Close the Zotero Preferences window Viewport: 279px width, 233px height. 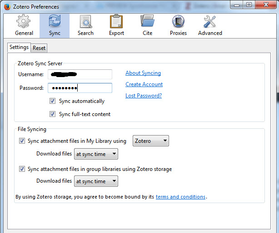coord(266,5)
